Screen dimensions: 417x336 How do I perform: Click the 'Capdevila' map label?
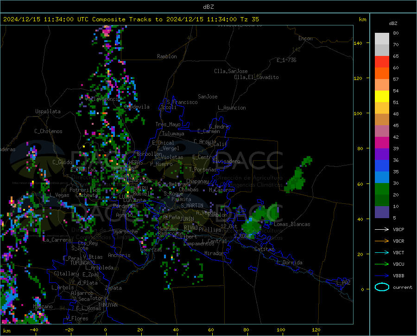click(x=137, y=107)
